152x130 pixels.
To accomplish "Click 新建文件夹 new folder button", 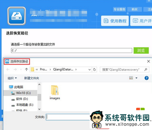I will coord(32,78).
